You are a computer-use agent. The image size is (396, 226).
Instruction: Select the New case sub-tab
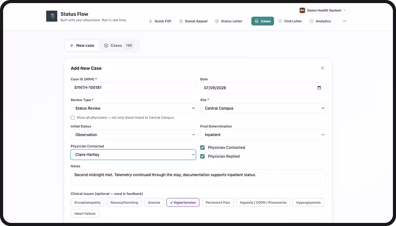(x=82, y=45)
